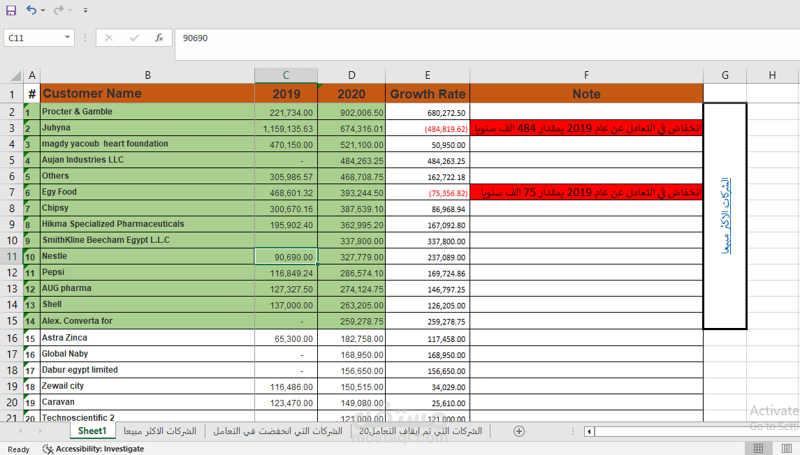Select the Pepsi cell
800x455 pixels.
[147, 272]
